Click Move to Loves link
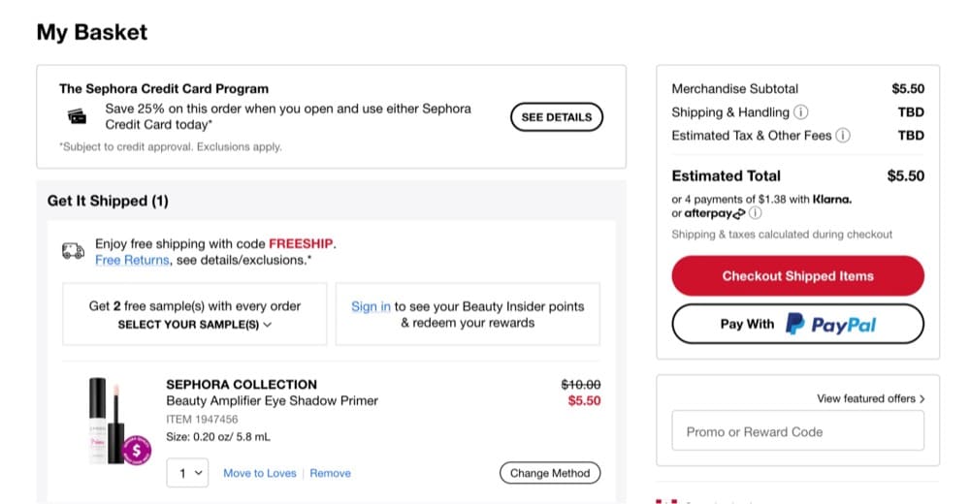The image size is (970, 504). pyautogui.click(x=260, y=473)
